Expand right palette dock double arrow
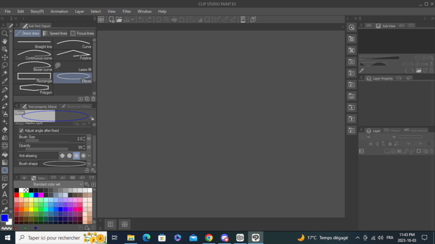 [432, 19]
